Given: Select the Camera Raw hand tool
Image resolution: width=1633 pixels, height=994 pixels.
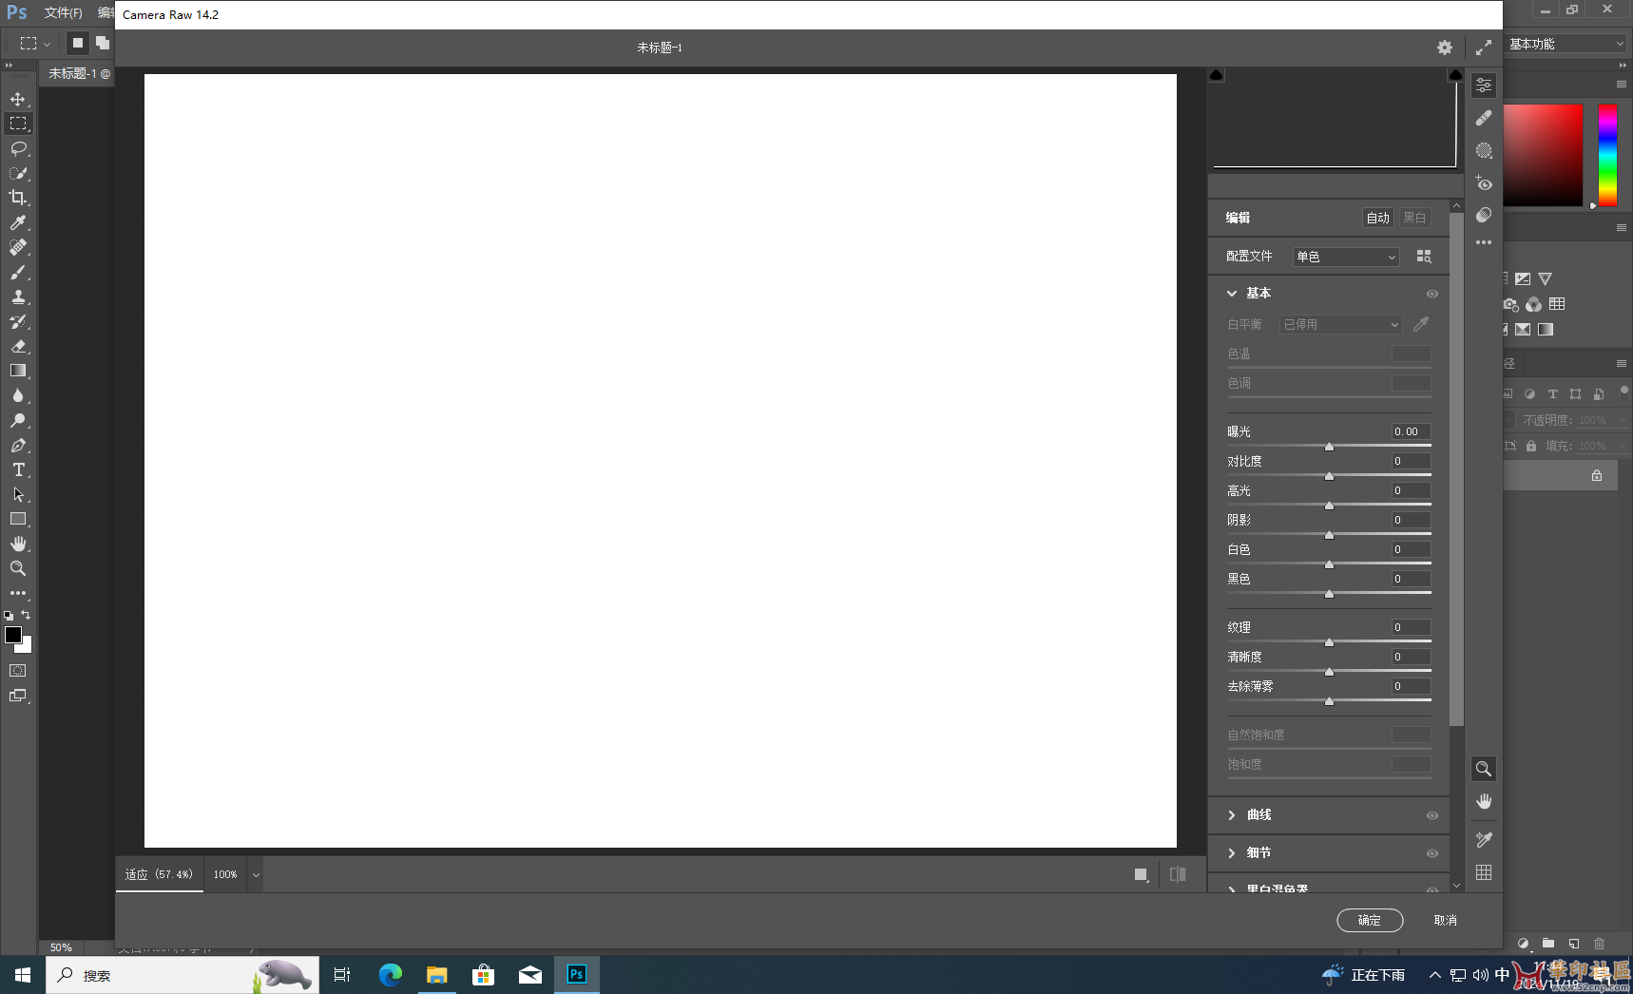Looking at the screenshot, I should (1484, 802).
